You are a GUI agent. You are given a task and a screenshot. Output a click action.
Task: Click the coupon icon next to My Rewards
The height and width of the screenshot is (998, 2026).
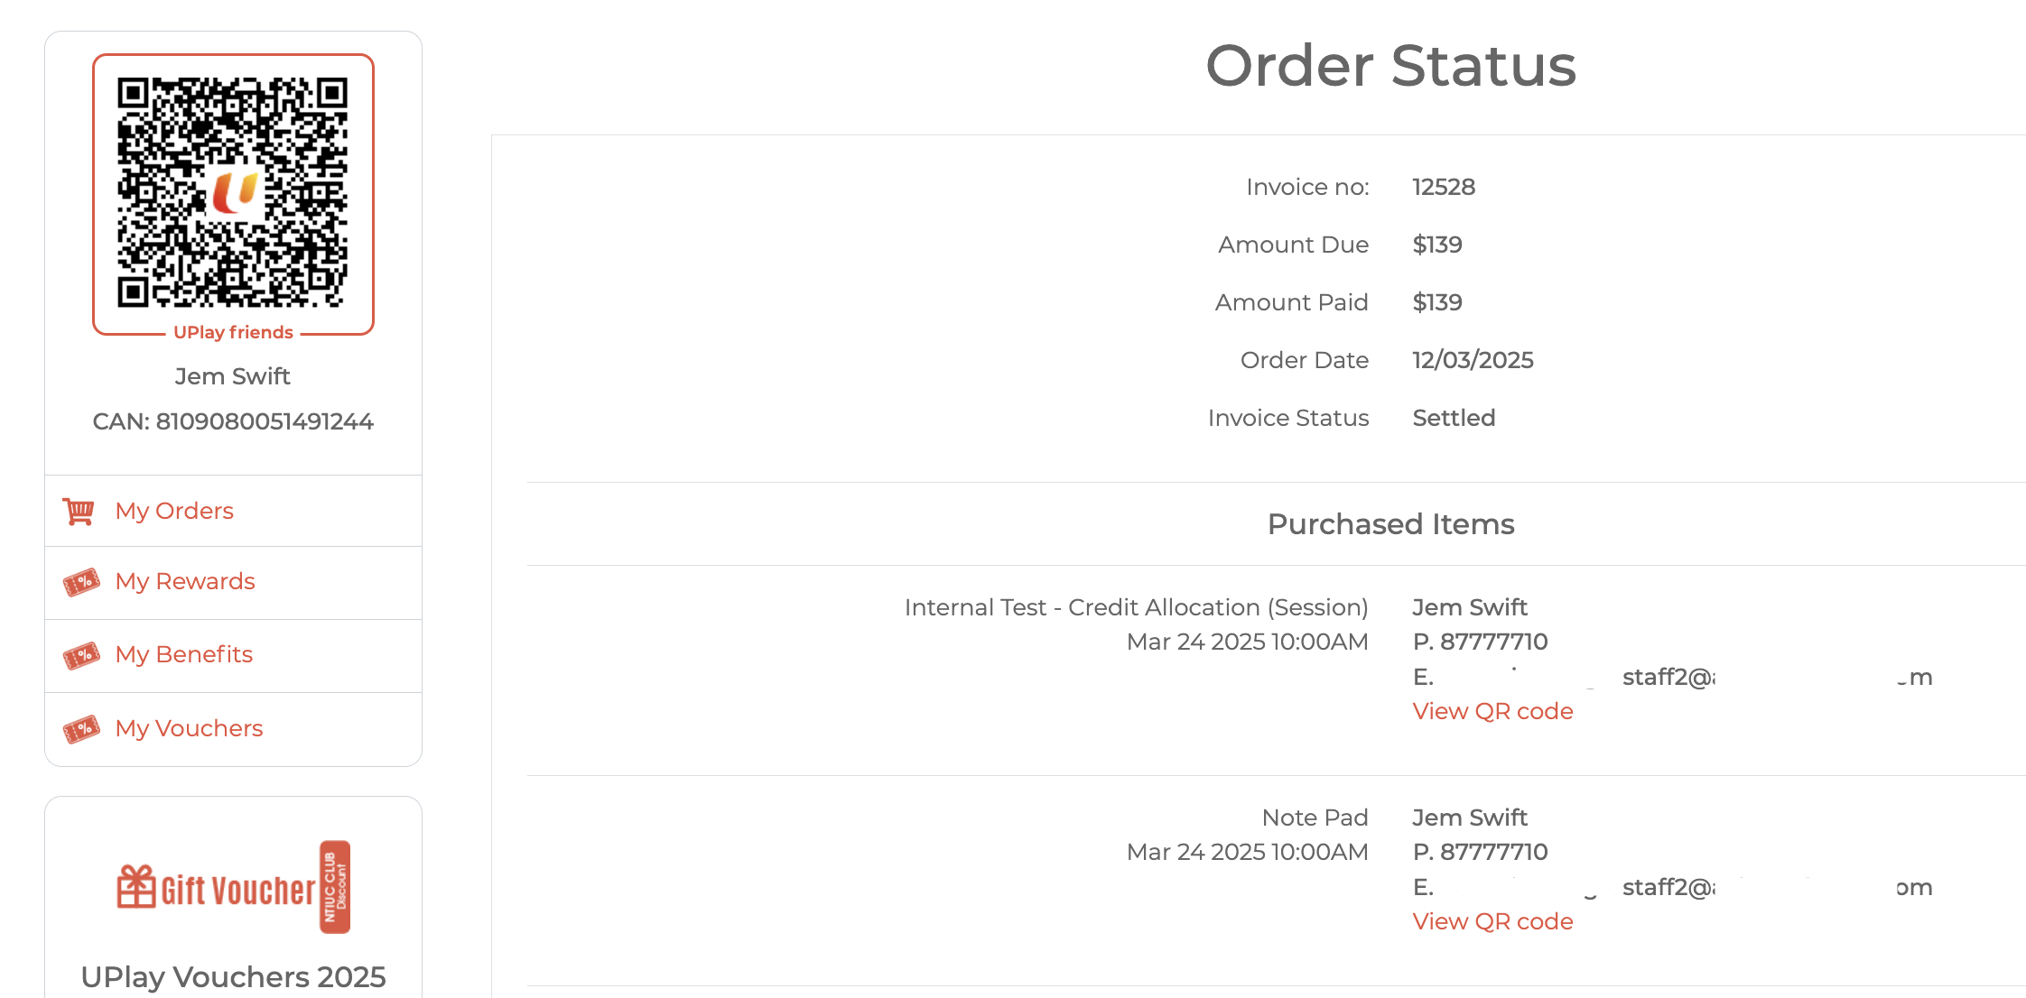tap(81, 582)
